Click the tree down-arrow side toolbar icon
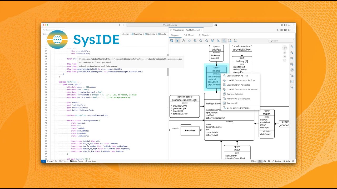Viewport: 337px width, 189px height. 292,52
